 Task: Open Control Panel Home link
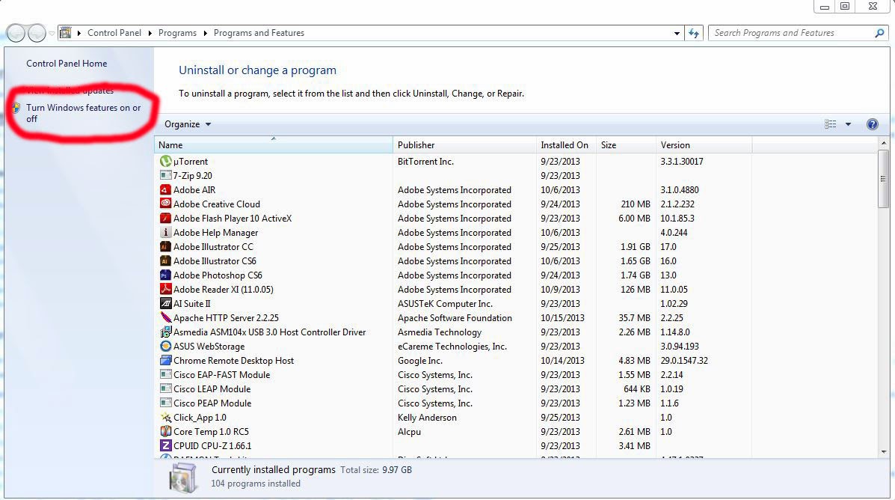point(67,64)
